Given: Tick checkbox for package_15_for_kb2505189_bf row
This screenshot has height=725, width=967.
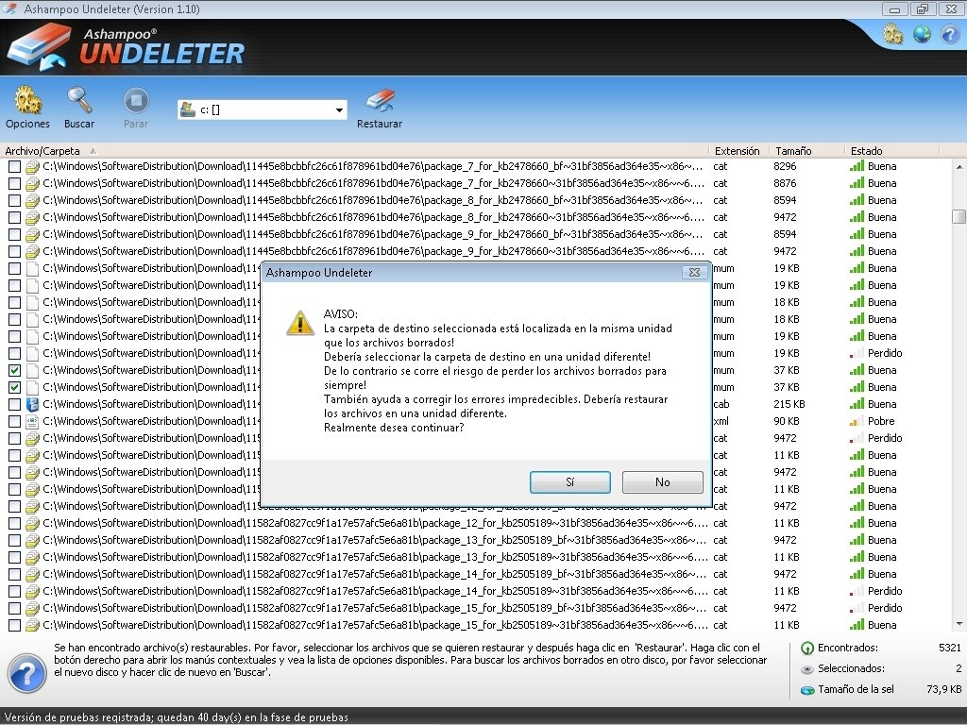Looking at the screenshot, I should click(14, 609).
